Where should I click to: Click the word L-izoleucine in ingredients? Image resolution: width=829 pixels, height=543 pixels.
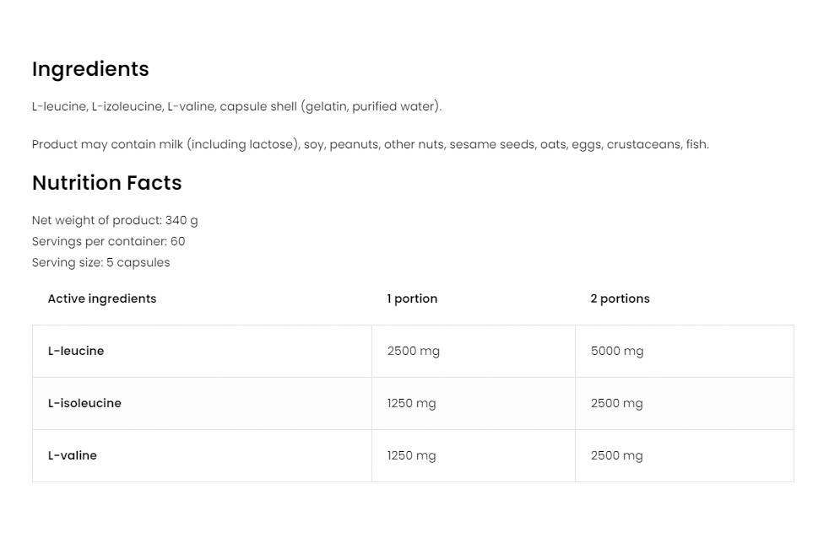pos(127,106)
